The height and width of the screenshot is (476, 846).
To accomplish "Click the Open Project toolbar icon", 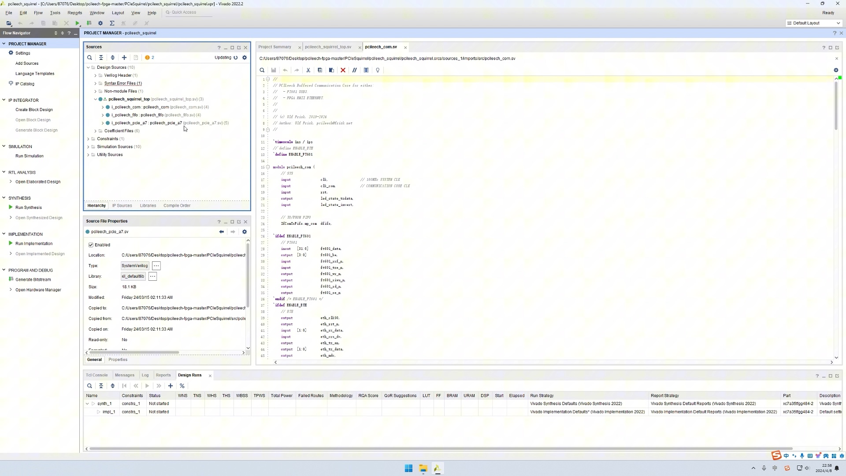I will [x=9, y=23].
